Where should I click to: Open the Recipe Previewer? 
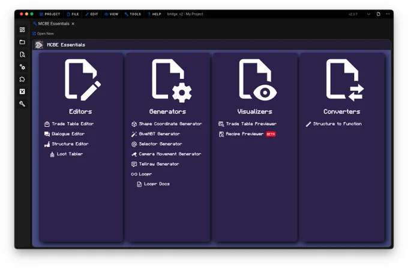click(x=241, y=134)
